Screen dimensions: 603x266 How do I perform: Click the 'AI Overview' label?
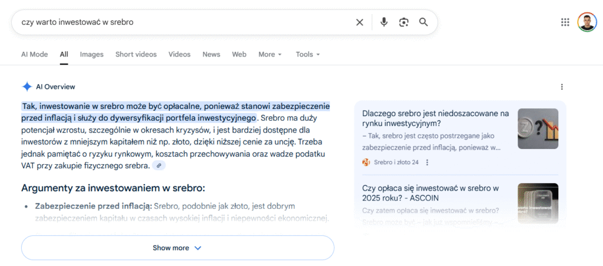point(55,87)
